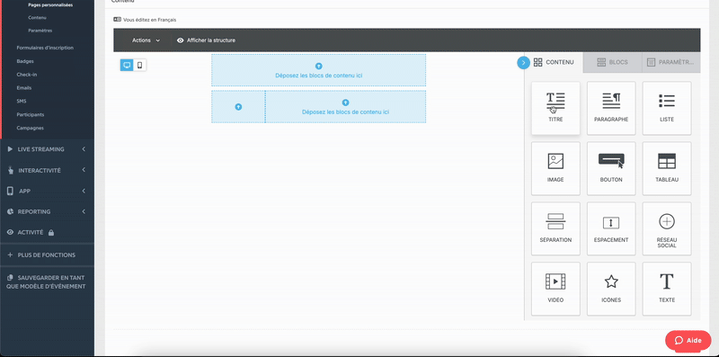This screenshot has width=719, height=357.
Task: Select the Tableau content block
Action: pyautogui.click(x=667, y=168)
